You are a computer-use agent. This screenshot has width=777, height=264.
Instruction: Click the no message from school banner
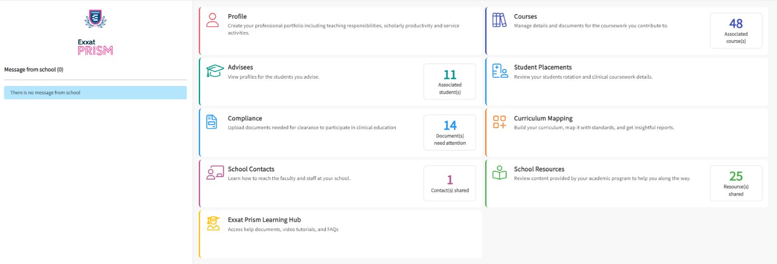pos(95,93)
